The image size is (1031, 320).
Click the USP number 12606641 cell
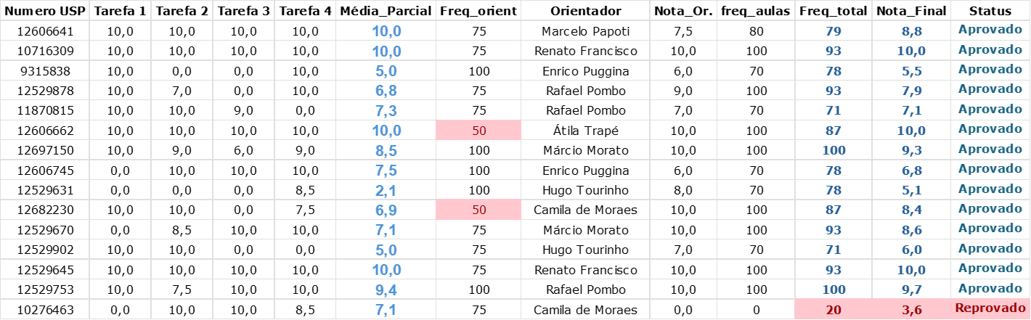(x=46, y=32)
